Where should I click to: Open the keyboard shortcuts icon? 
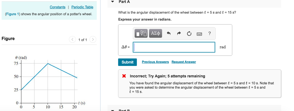click(199, 34)
